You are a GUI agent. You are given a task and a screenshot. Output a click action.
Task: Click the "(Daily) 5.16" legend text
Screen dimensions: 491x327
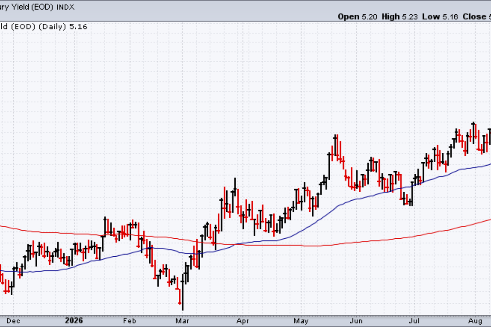pos(63,27)
